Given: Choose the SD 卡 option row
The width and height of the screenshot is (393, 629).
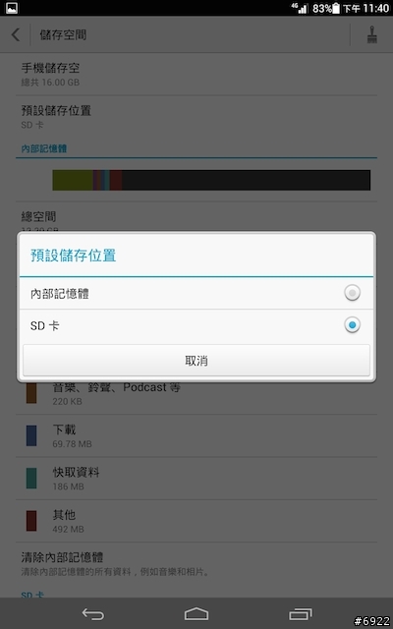Looking at the screenshot, I should [196, 325].
